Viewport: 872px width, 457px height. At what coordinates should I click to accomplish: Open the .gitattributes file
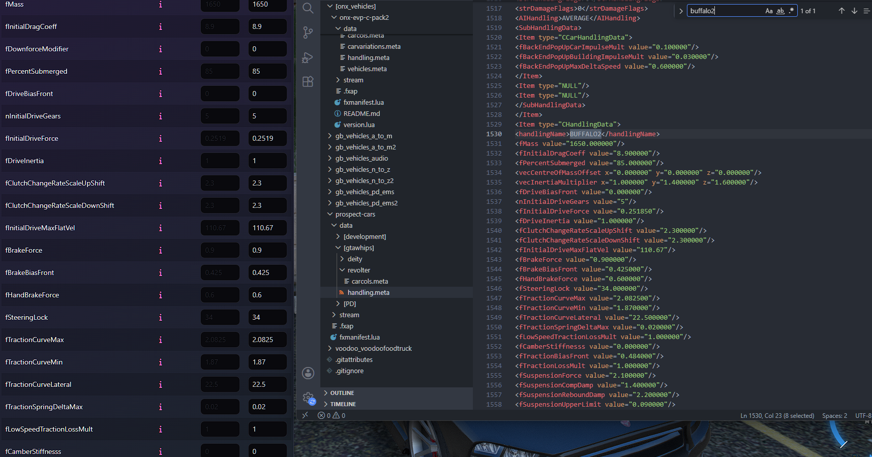[354, 359]
